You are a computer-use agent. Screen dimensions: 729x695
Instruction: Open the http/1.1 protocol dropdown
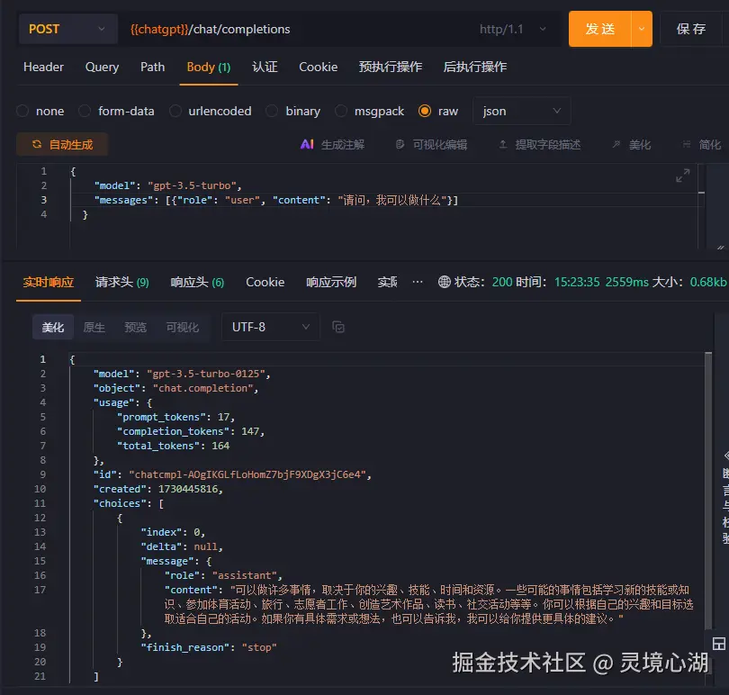(x=513, y=29)
